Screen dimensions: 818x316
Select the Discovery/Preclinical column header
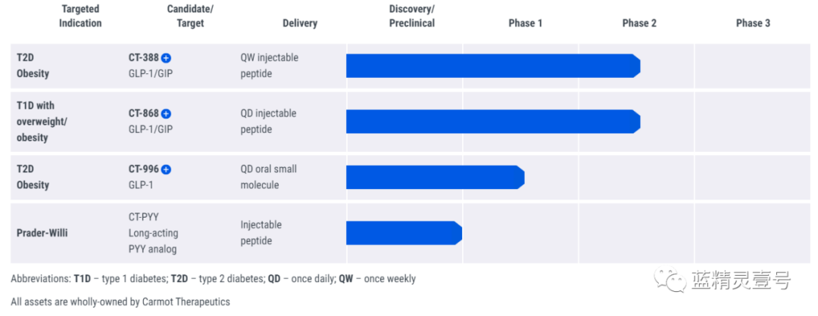[412, 16]
